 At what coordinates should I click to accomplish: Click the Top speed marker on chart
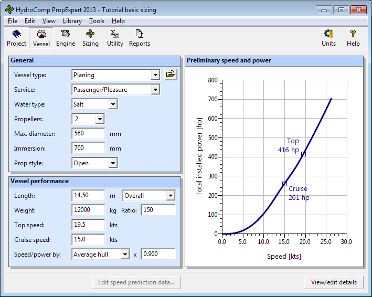(303, 154)
